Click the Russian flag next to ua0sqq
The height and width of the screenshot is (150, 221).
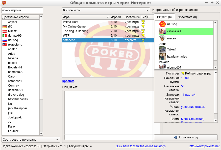pyautogui.click(x=5, y=40)
